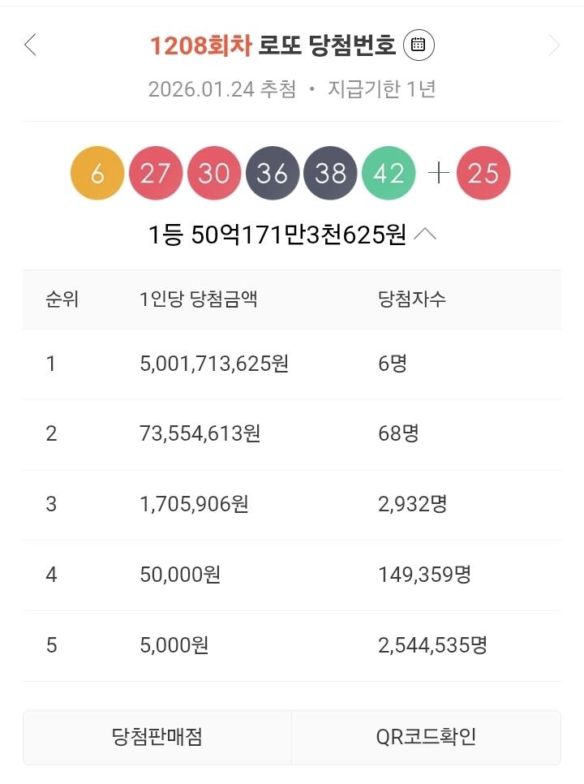The image size is (584, 784).
Task: Click the dark gray number 36 ball
Action: pyautogui.click(x=273, y=174)
